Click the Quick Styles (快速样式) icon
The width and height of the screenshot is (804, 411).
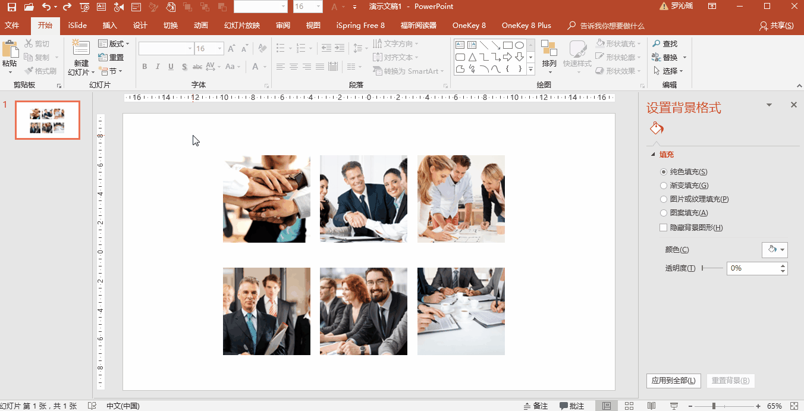577,49
